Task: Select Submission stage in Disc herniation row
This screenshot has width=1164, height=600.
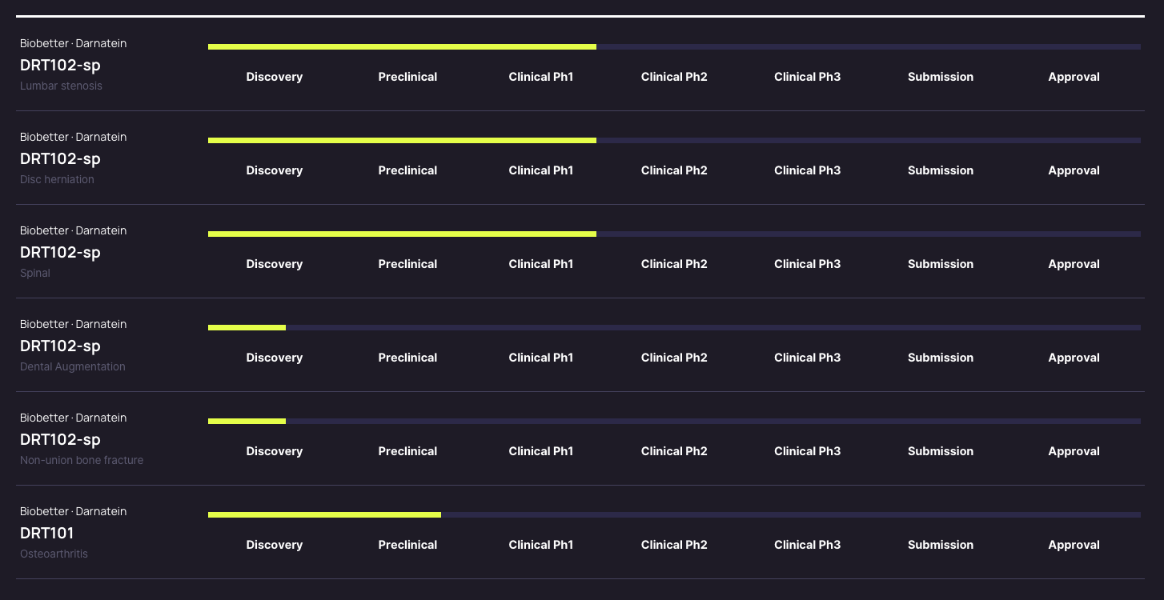Action: tap(941, 170)
